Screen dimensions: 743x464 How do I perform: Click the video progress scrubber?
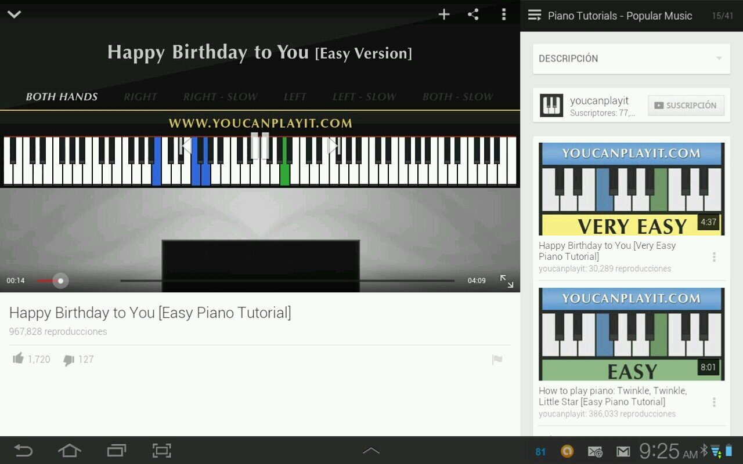point(60,281)
